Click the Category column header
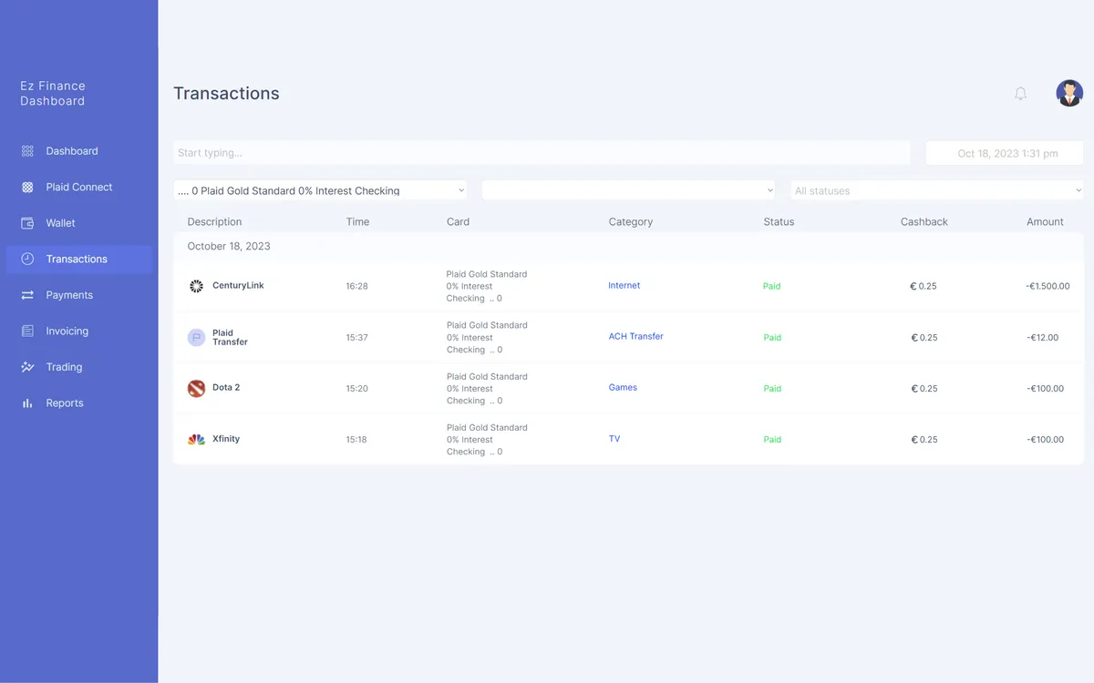 pyautogui.click(x=631, y=221)
